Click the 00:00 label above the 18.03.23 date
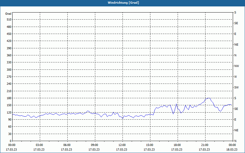Screen dimensions: 245x153 coord(232,145)
